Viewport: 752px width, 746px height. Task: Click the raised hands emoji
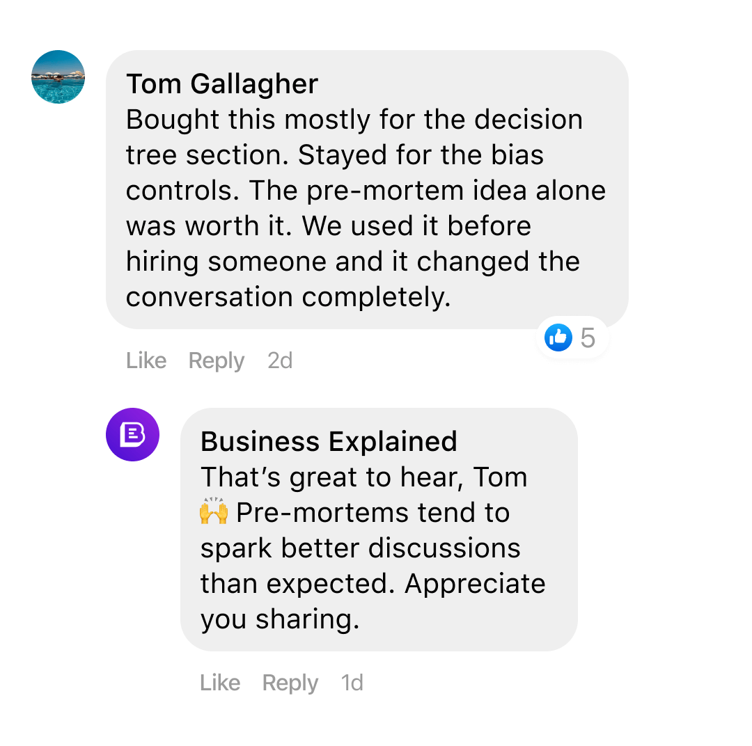pos(214,513)
